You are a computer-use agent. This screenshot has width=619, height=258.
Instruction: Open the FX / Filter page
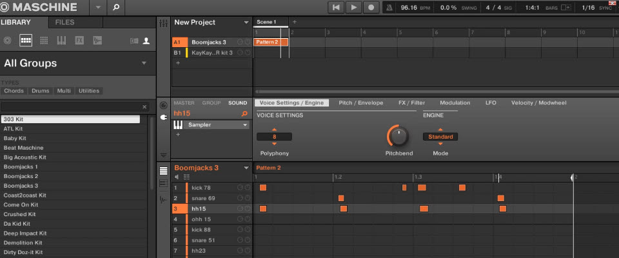pos(412,103)
